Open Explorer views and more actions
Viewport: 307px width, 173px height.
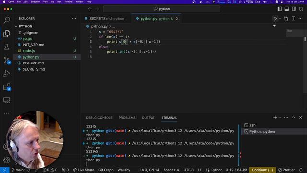[x=74, y=19]
